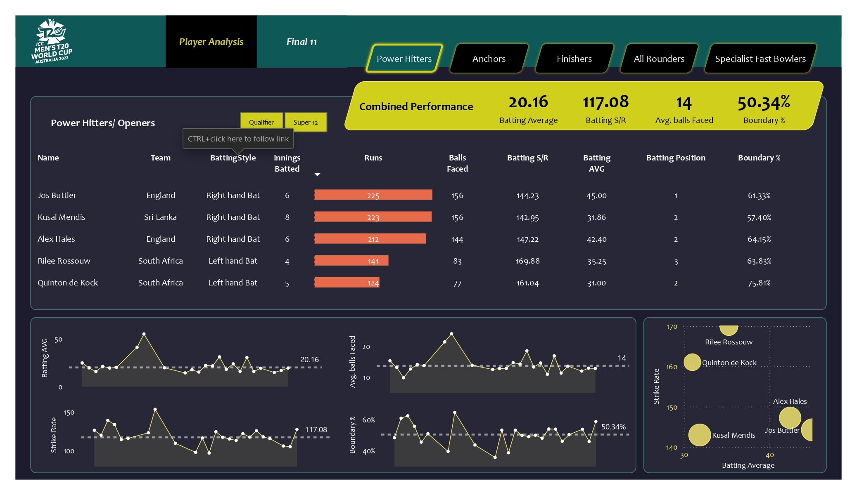Click the 169.88 strike rate cell
This screenshot has width=857, height=495.
tap(527, 261)
